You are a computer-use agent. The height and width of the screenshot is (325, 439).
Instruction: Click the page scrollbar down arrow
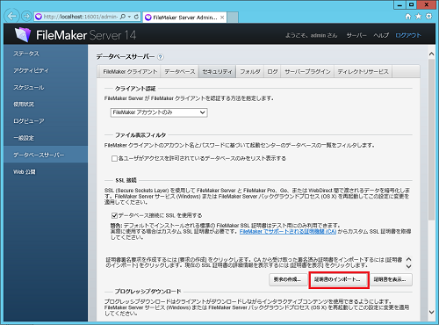click(431, 312)
